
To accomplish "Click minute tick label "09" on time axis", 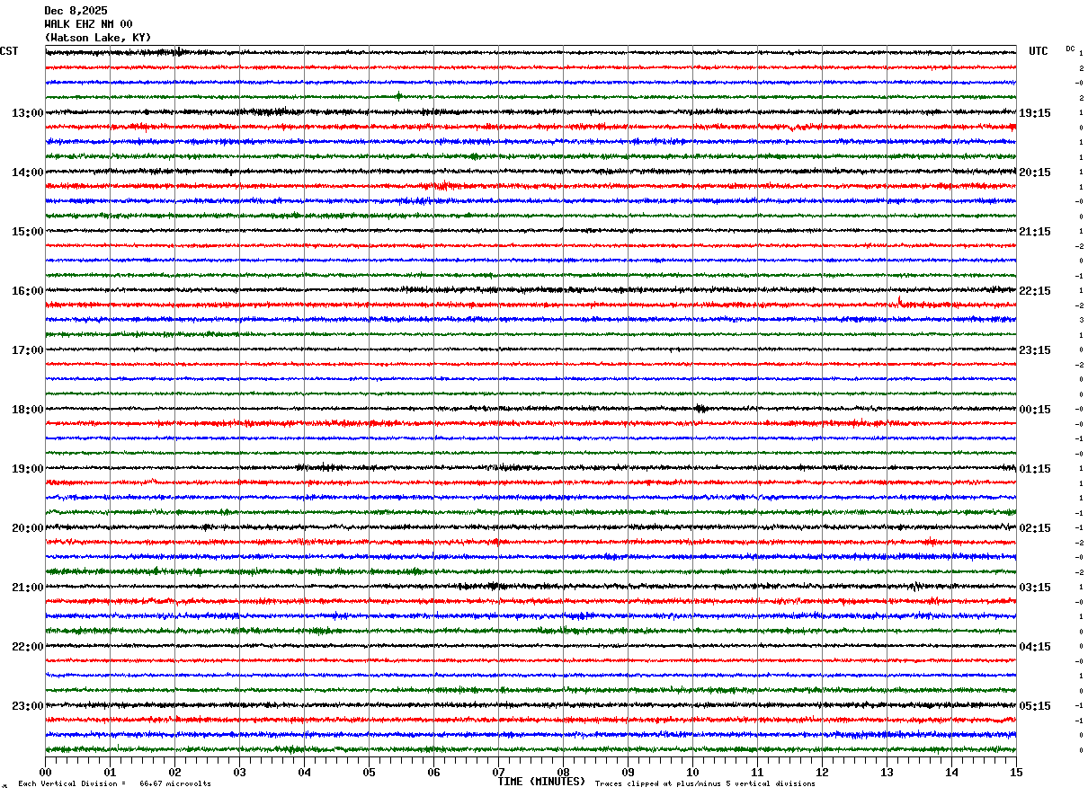I will [x=628, y=772].
